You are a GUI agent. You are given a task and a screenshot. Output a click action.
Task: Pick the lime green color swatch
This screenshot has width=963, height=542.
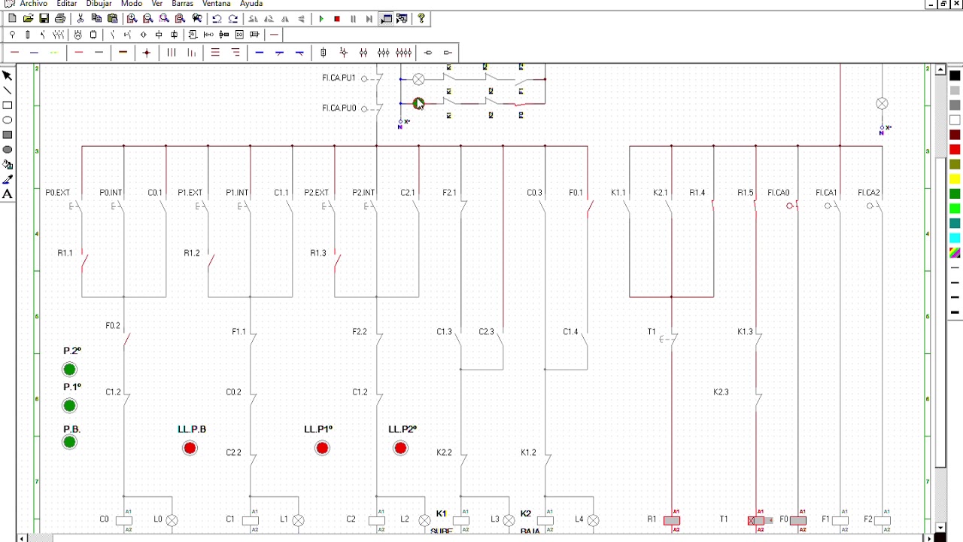[x=955, y=209]
